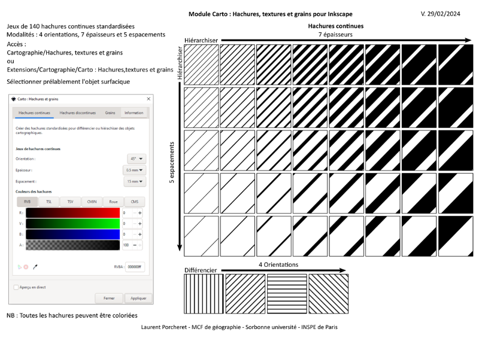Select the Information tab
This screenshot has height=338, width=479.
tap(134, 112)
